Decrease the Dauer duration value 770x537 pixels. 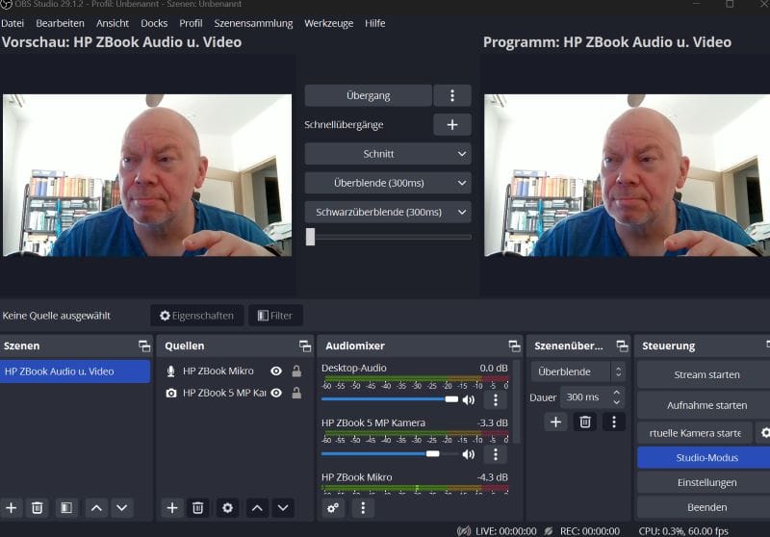pyautogui.click(x=617, y=402)
